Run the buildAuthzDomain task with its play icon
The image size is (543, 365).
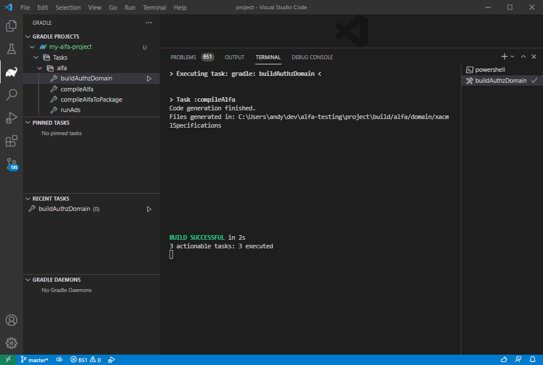point(149,78)
